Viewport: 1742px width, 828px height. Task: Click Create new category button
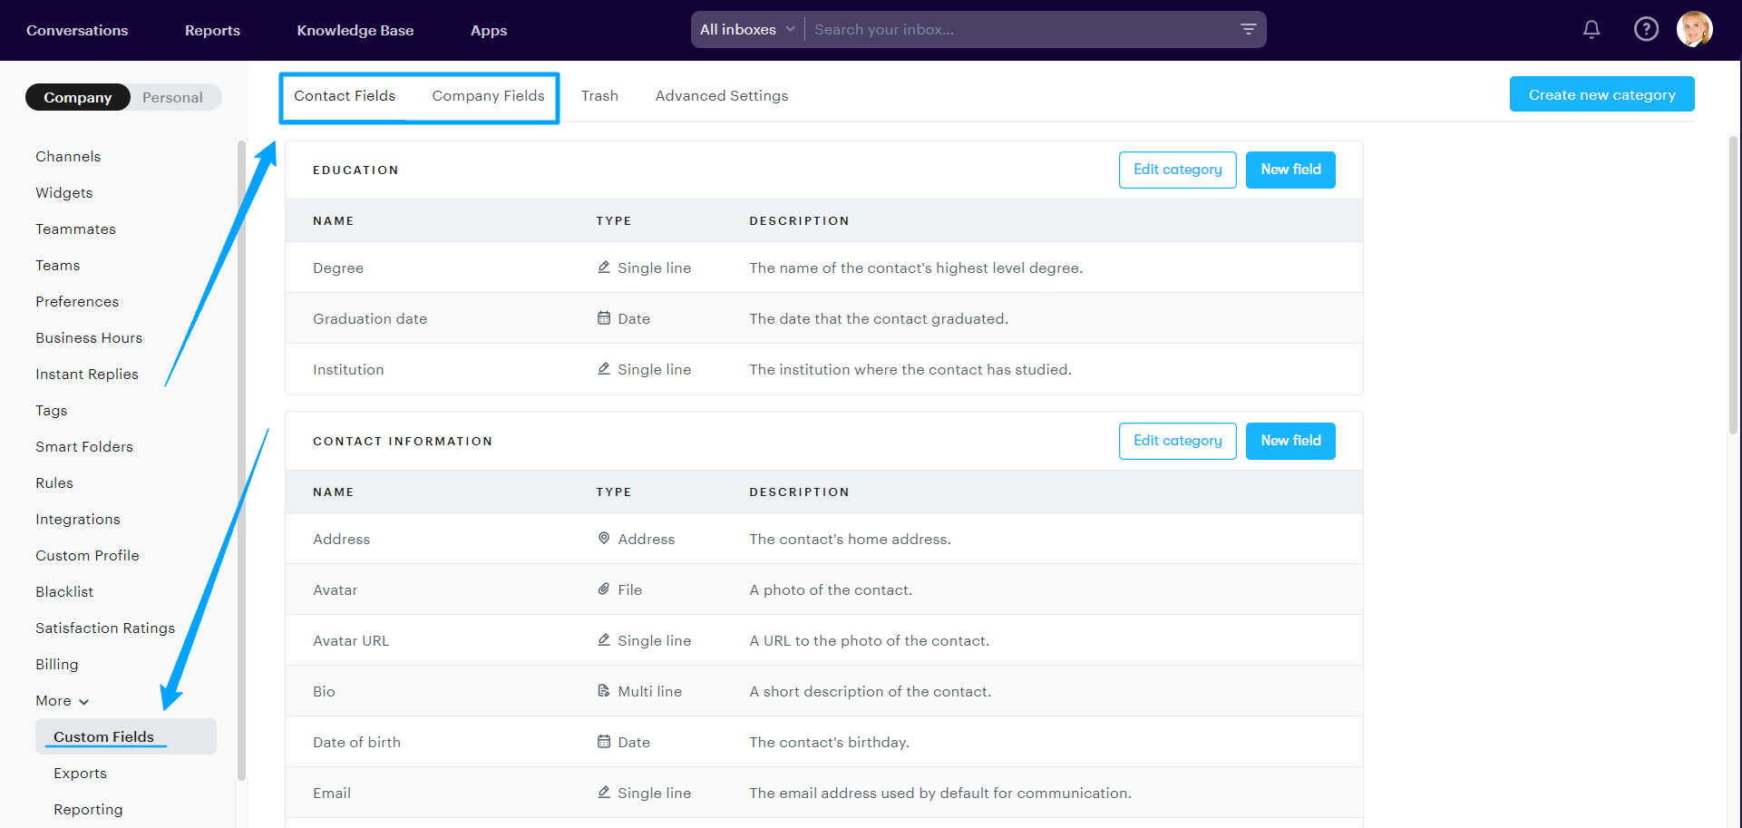pyautogui.click(x=1601, y=94)
